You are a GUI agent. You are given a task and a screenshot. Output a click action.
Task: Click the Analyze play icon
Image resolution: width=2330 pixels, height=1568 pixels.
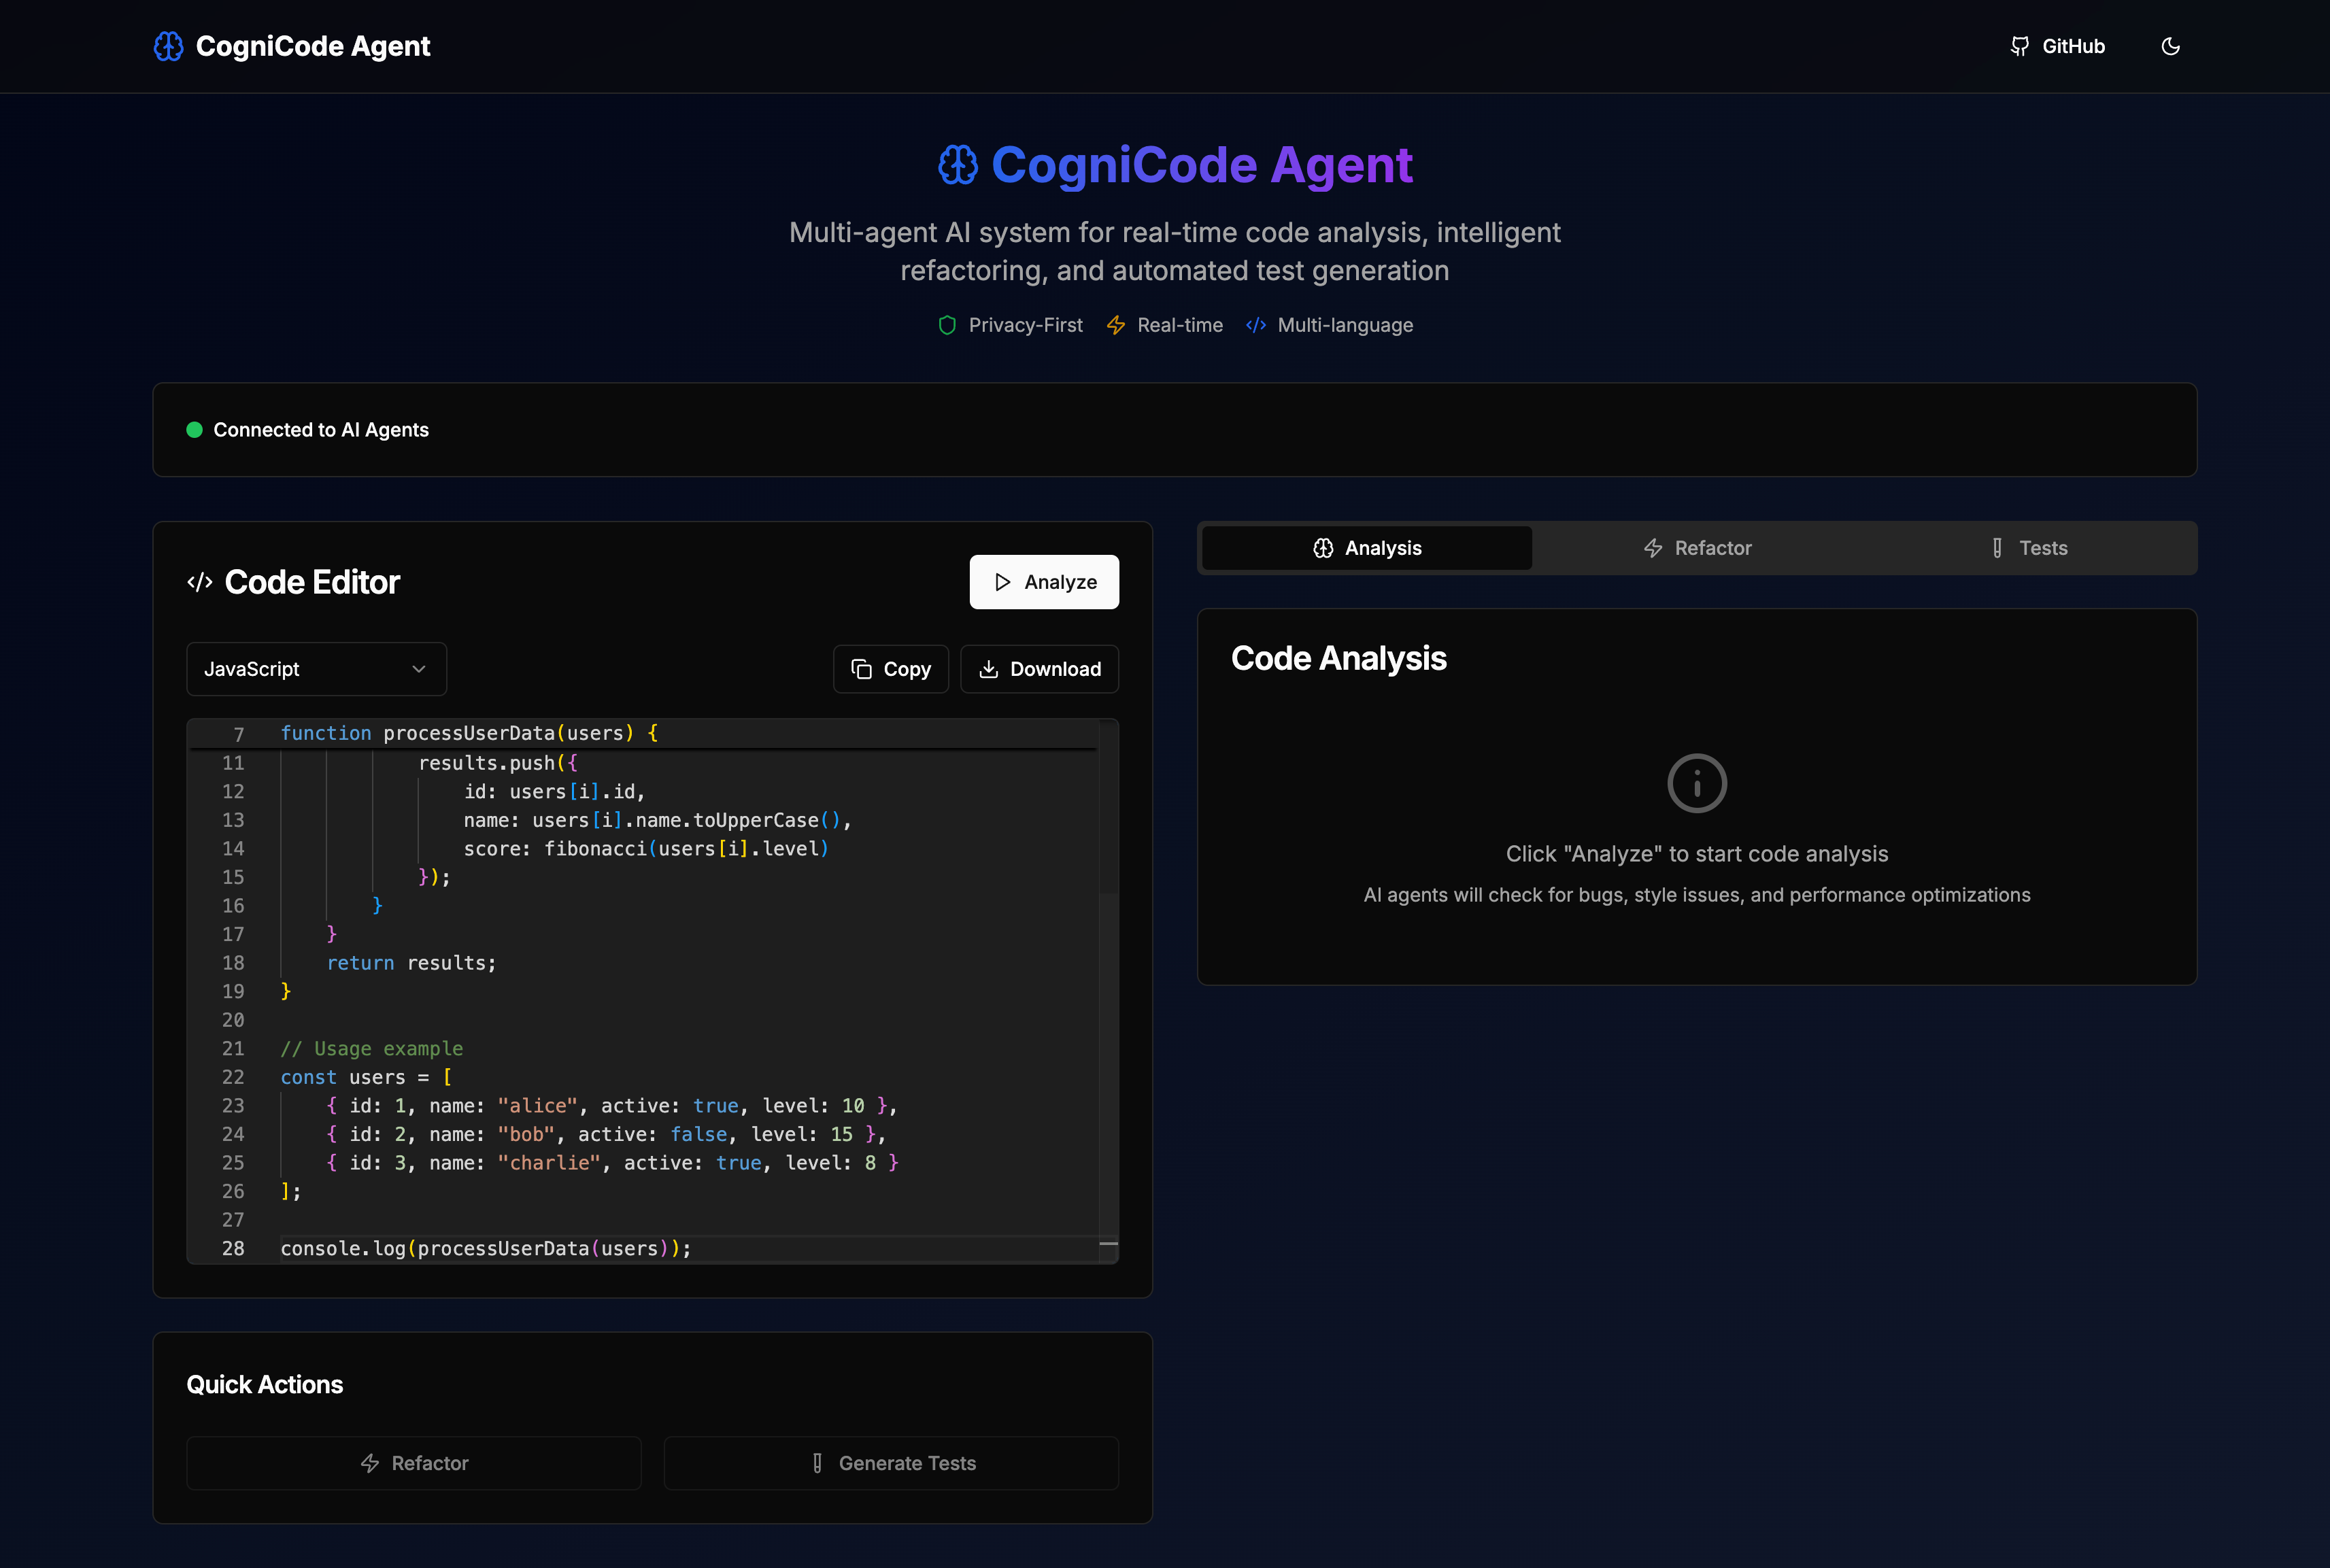coord(1002,582)
